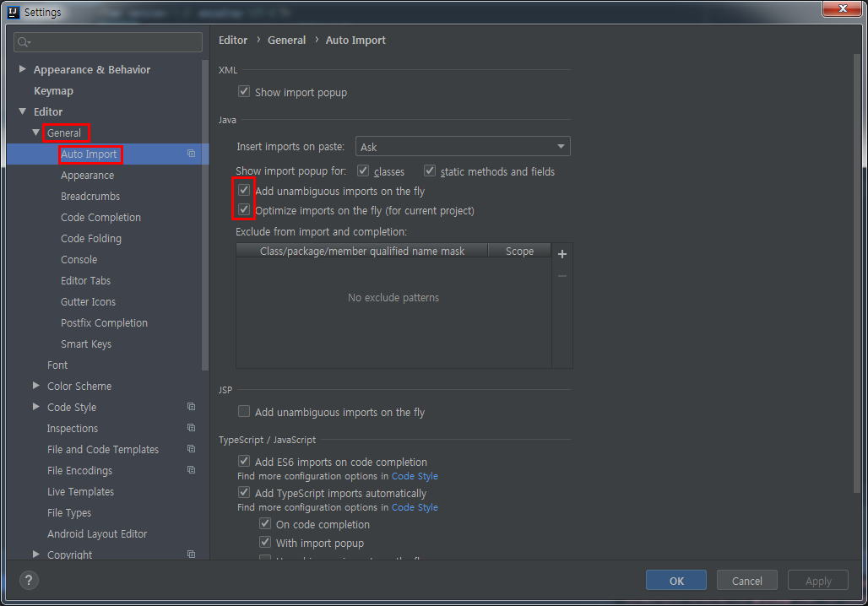Screen dimensions: 868x606
Task: Open Code Style link under TypeScript imports
Action: pyautogui.click(x=415, y=507)
